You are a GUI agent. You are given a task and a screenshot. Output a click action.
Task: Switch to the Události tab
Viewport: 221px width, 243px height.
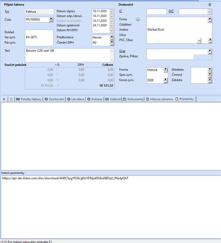click(113, 99)
